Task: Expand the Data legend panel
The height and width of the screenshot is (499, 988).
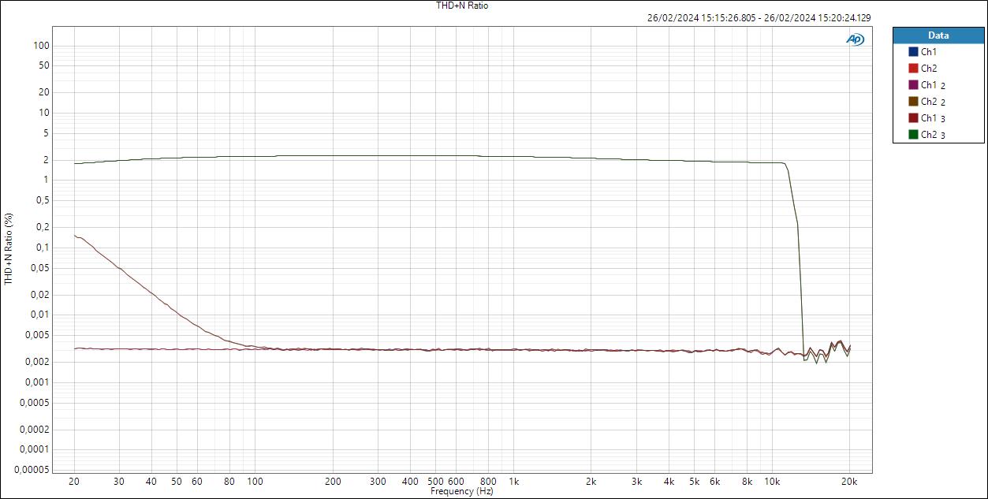Action: (x=938, y=35)
